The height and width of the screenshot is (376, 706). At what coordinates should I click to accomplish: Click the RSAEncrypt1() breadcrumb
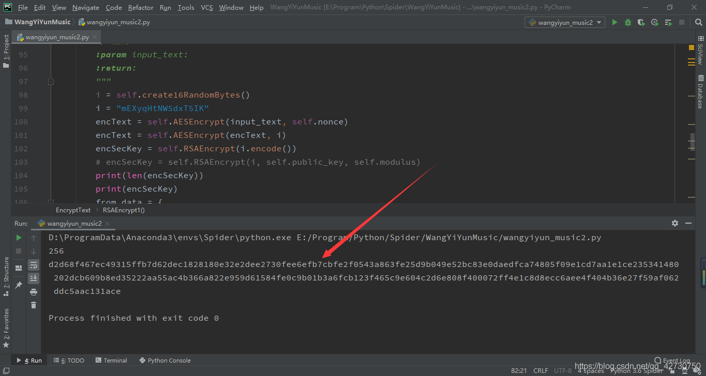point(124,210)
